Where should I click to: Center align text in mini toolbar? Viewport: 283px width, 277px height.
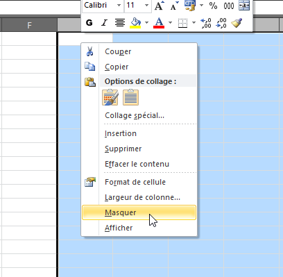[x=120, y=23]
